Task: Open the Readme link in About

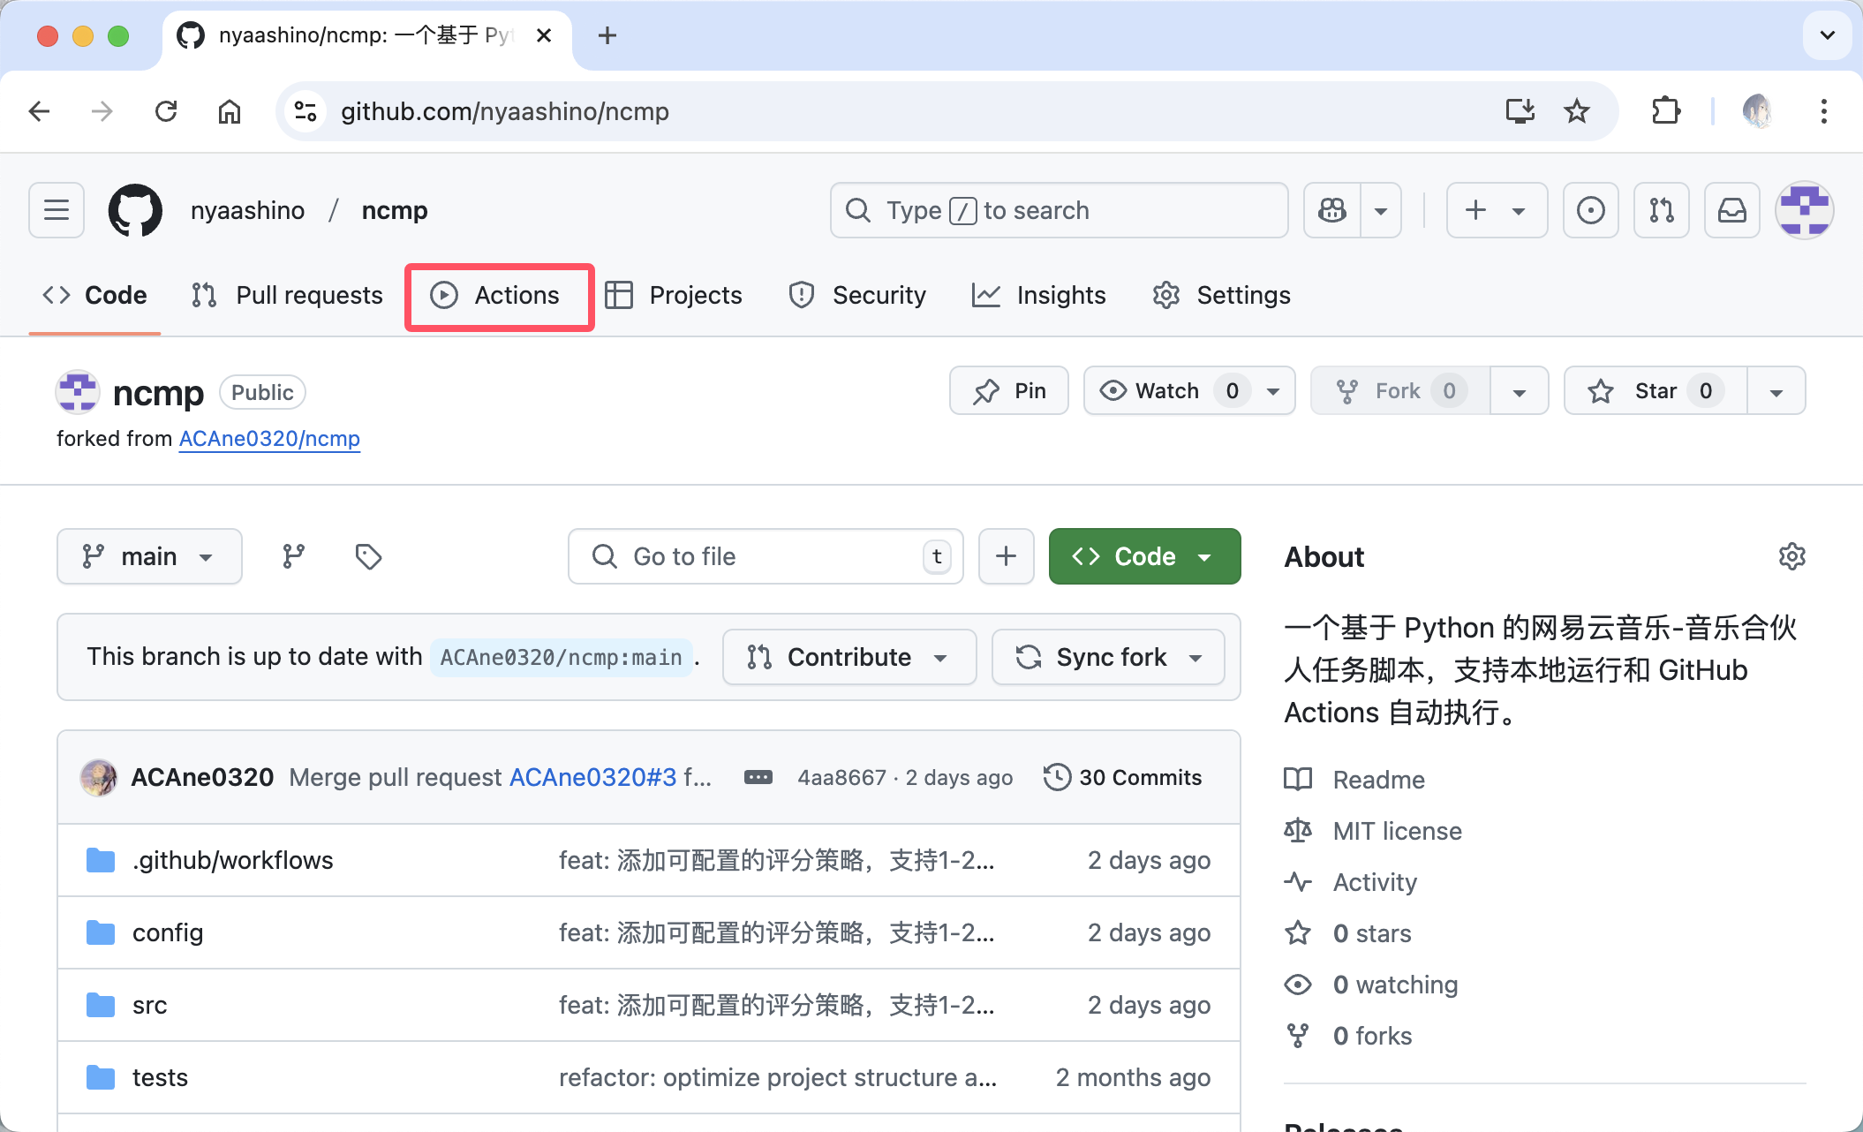Action: 1378,780
